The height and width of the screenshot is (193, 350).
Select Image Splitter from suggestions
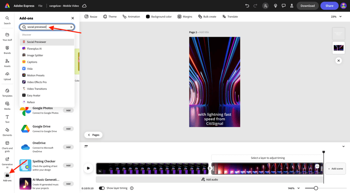(47, 55)
